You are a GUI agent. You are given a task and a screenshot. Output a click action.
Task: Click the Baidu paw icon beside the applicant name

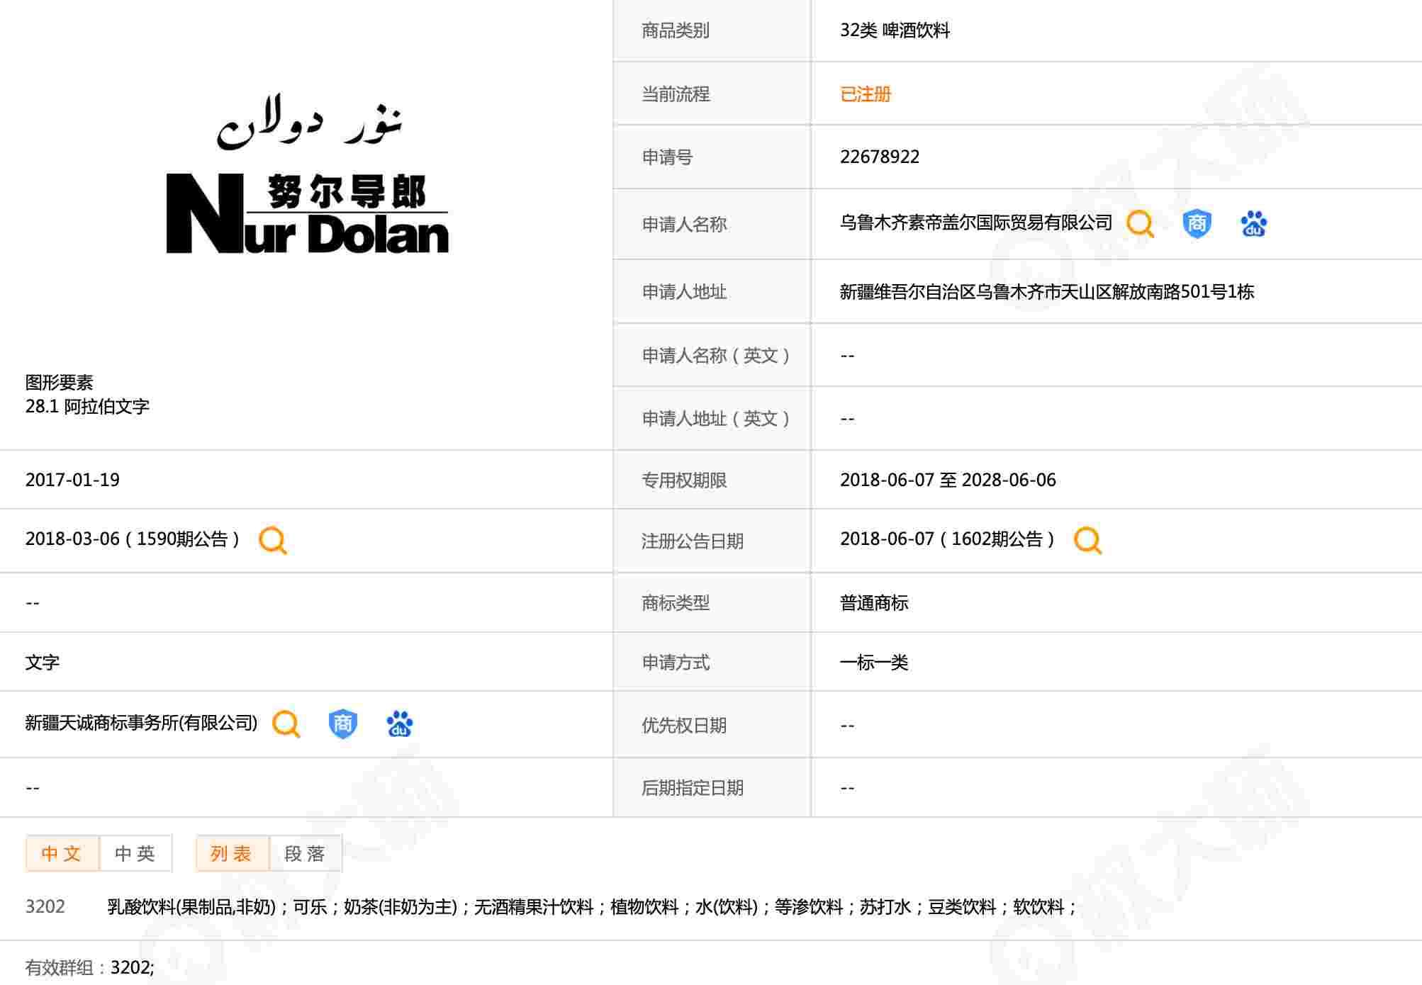click(1253, 224)
